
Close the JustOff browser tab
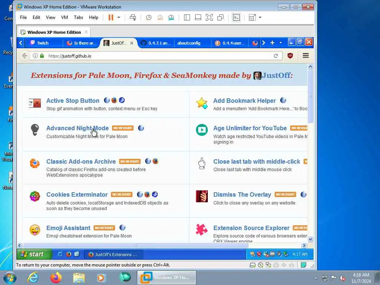pos(132,43)
